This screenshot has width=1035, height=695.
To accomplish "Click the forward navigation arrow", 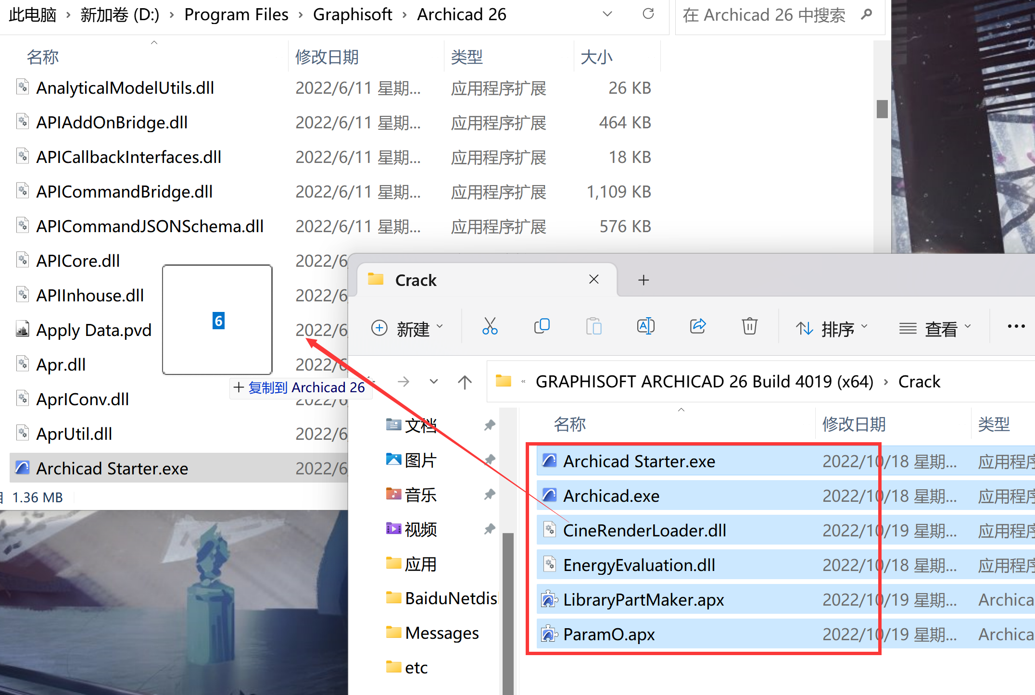I will click(404, 382).
